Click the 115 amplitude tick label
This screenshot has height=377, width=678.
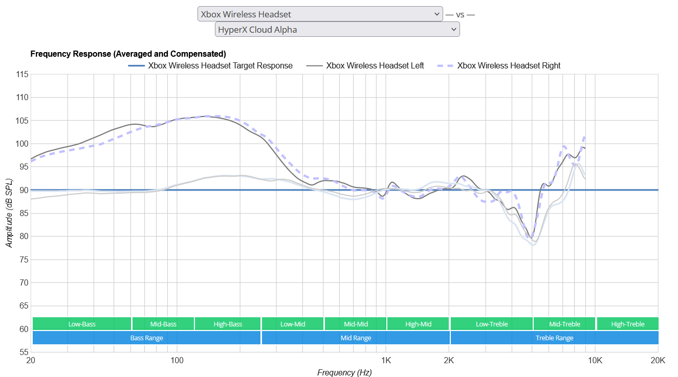click(22, 74)
